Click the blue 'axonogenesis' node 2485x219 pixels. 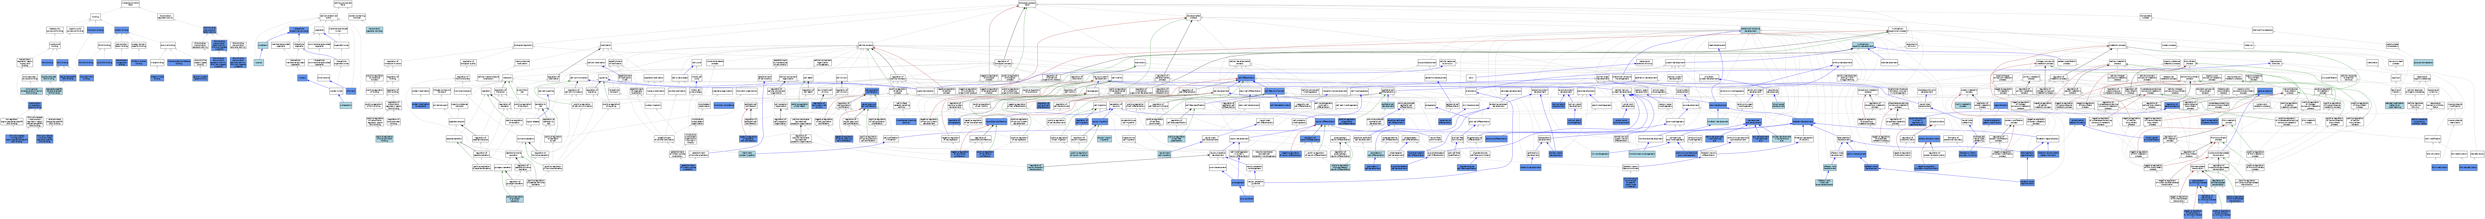pyautogui.click(x=1238, y=183)
